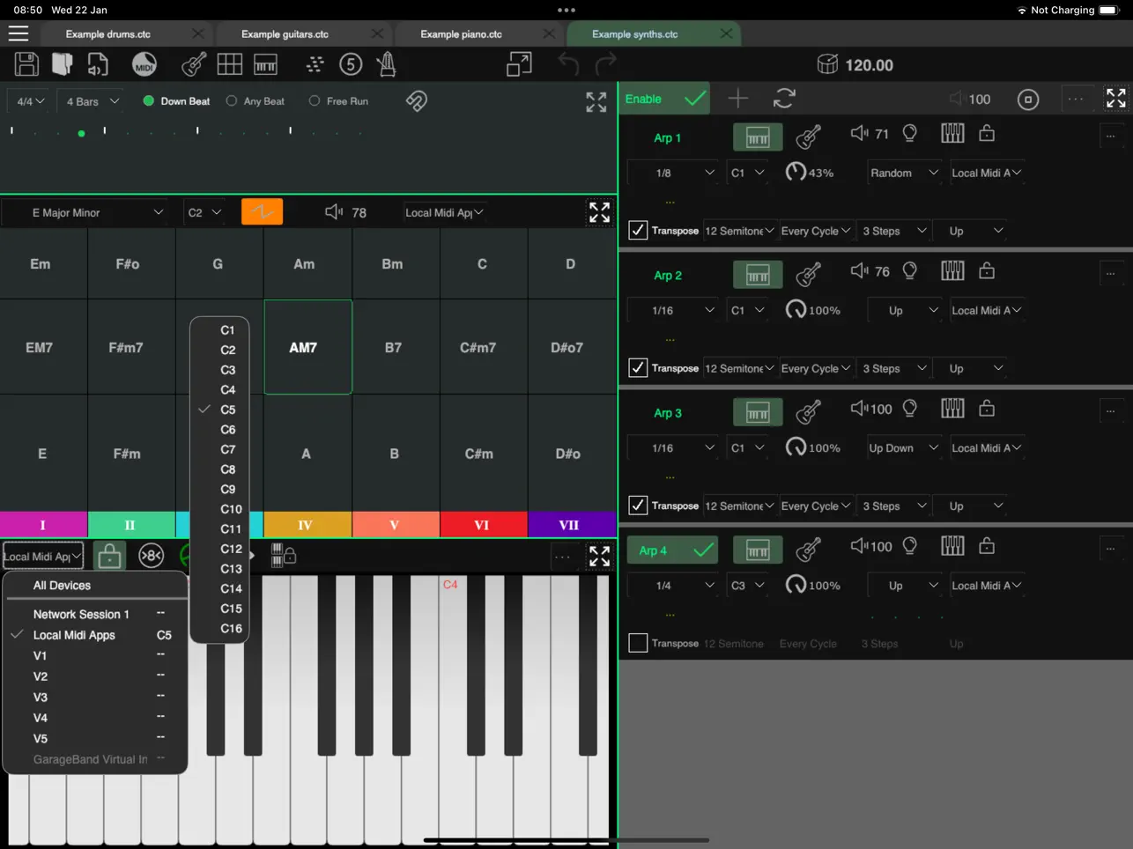Expand the timeline panel to fullscreen
This screenshot has width=1133, height=849.
pyautogui.click(x=596, y=102)
